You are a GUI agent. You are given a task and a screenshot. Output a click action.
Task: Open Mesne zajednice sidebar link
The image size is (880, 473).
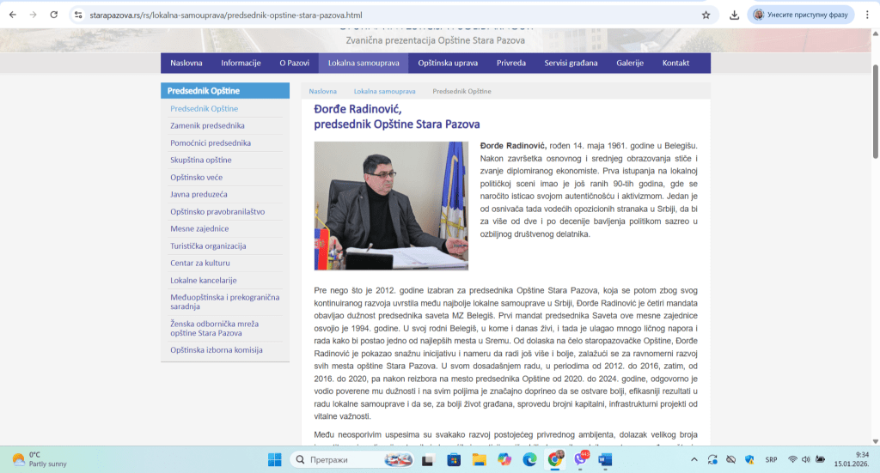[x=199, y=228]
